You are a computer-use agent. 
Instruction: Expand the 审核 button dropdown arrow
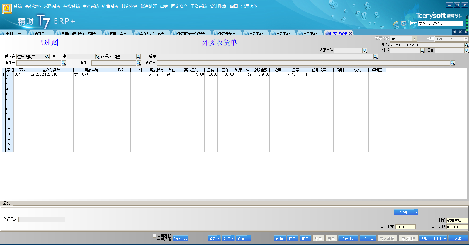pos(416,213)
